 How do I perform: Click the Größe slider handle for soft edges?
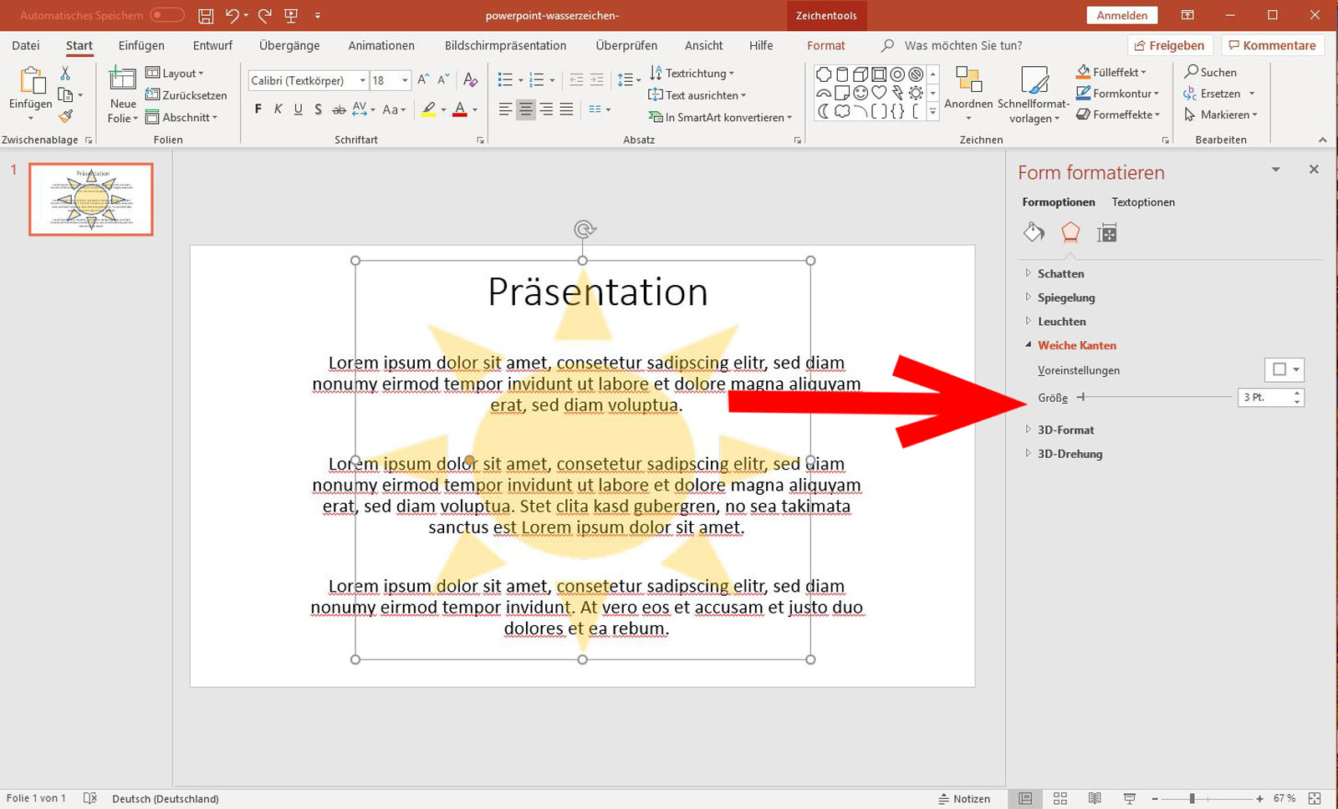(1083, 398)
